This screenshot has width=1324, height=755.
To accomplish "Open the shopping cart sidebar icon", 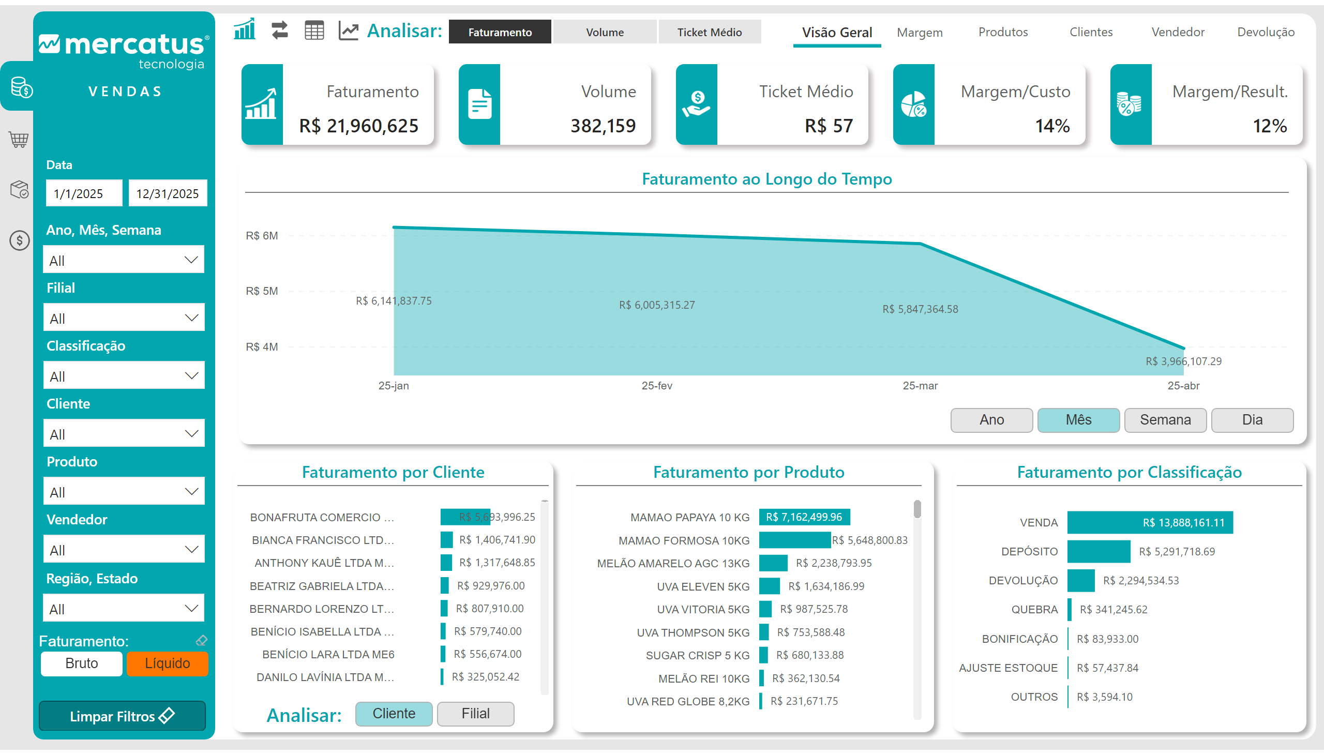I will coord(19,139).
